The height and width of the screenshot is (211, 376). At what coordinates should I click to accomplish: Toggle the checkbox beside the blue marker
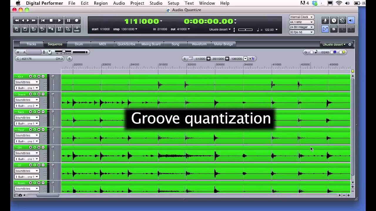point(332,52)
